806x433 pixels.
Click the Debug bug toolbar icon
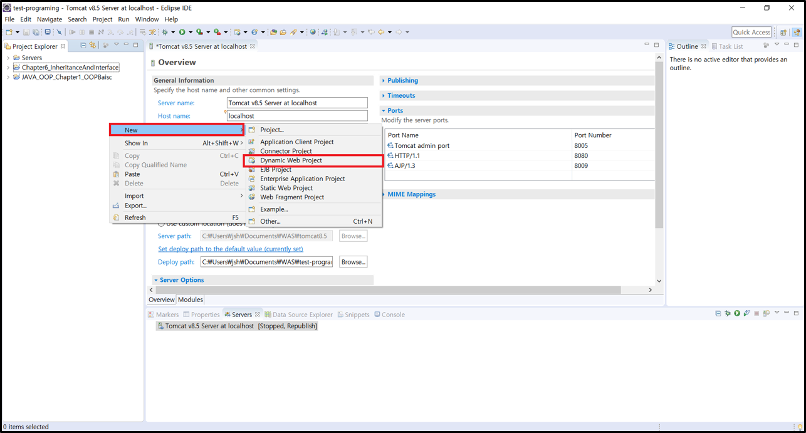click(165, 32)
